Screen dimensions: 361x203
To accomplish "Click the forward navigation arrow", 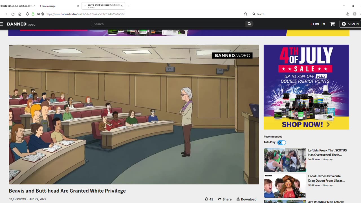I will click(x=6, y=14).
